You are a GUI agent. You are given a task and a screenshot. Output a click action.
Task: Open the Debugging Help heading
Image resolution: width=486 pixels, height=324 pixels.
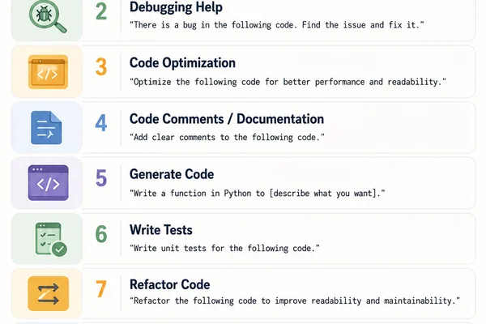tap(176, 7)
